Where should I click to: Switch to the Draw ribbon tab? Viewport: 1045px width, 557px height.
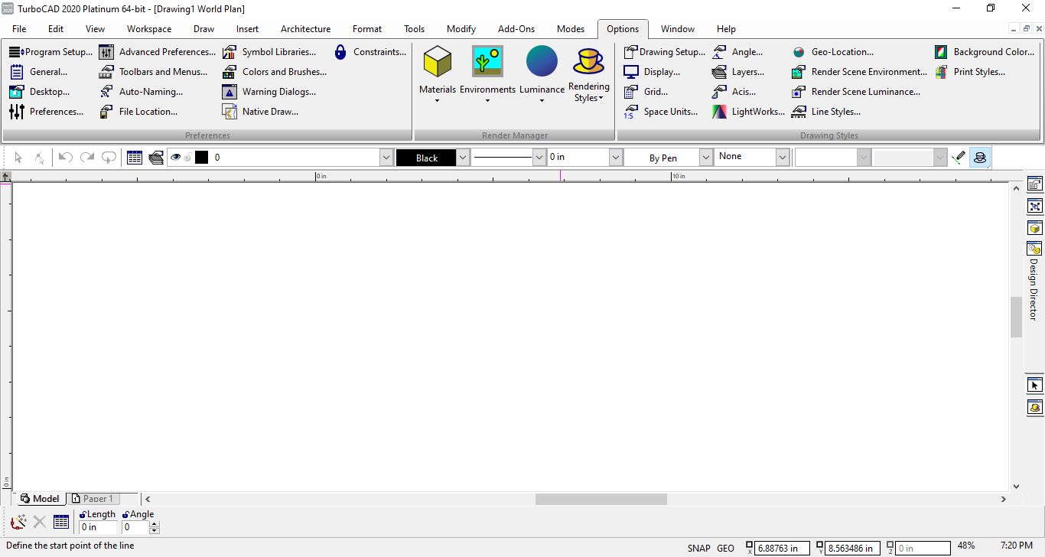tap(204, 29)
